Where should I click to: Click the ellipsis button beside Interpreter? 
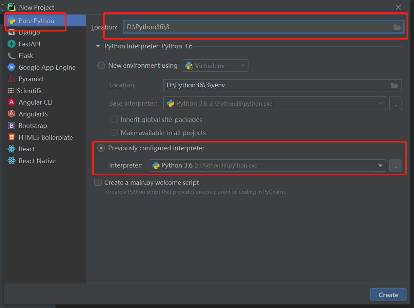[395, 166]
